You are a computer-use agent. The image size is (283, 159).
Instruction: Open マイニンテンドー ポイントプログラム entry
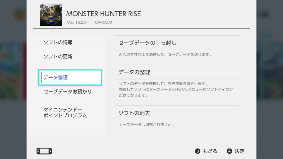point(65,113)
